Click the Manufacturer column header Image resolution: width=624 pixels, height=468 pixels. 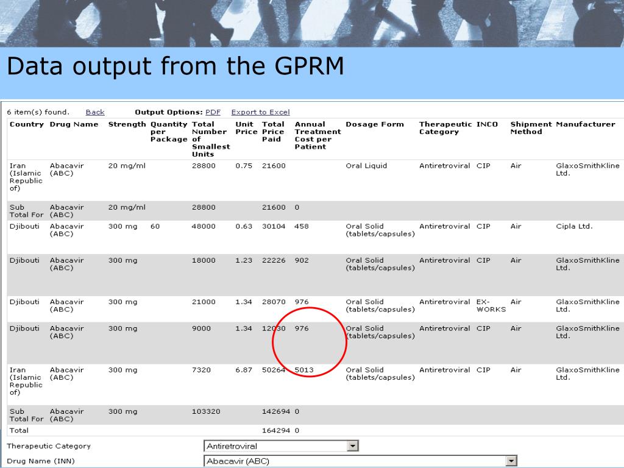point(586,124)
